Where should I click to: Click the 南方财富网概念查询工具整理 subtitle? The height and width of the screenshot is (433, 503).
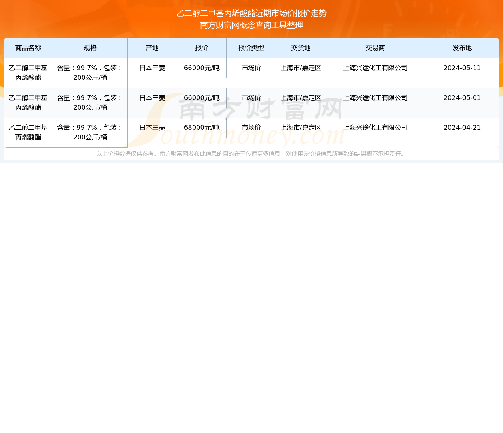[x=251, y=25]
